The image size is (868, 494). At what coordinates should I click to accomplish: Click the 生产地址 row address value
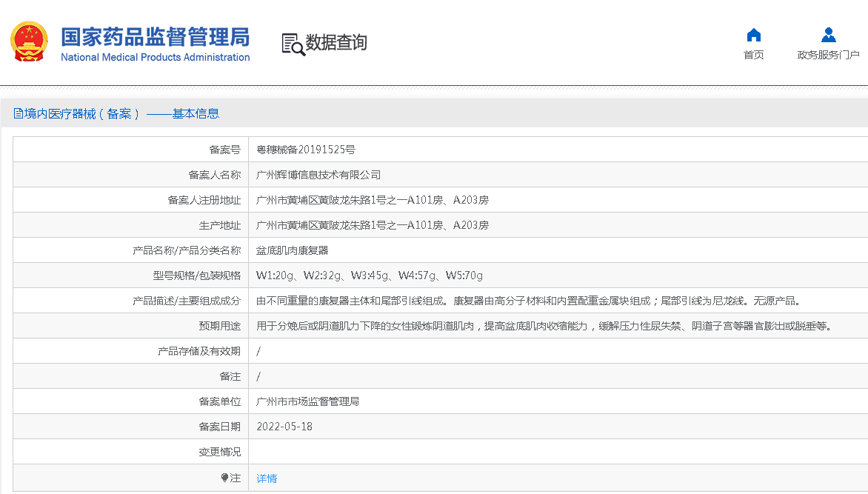point(372,225)
